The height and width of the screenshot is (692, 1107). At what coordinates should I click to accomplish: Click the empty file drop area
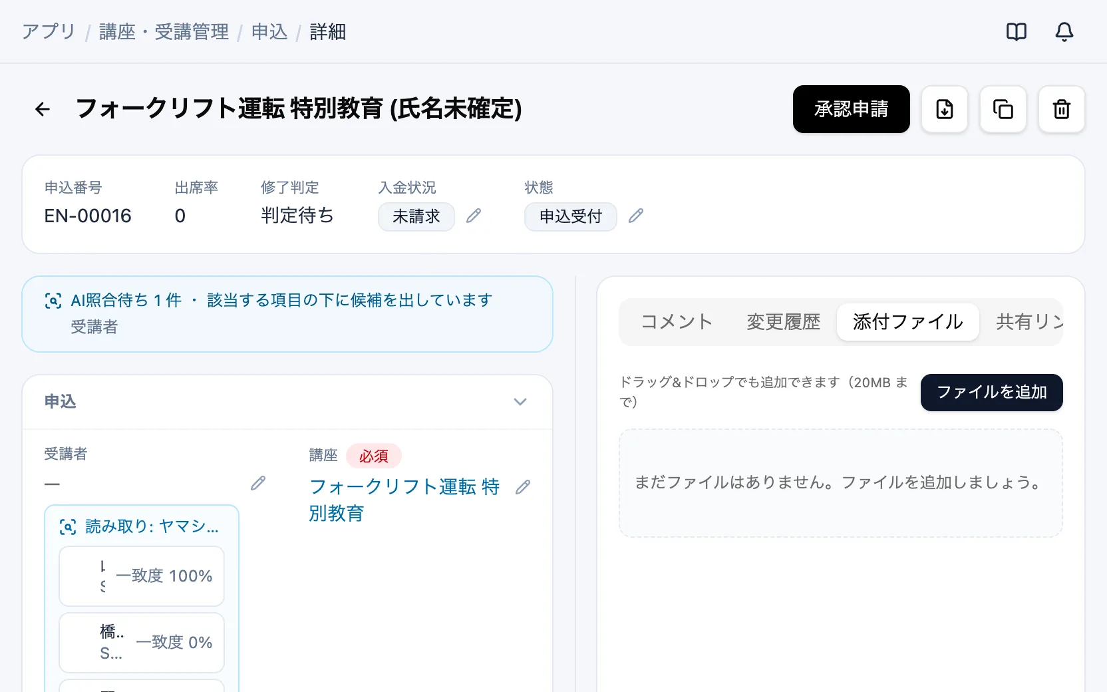tap(841, 483)
